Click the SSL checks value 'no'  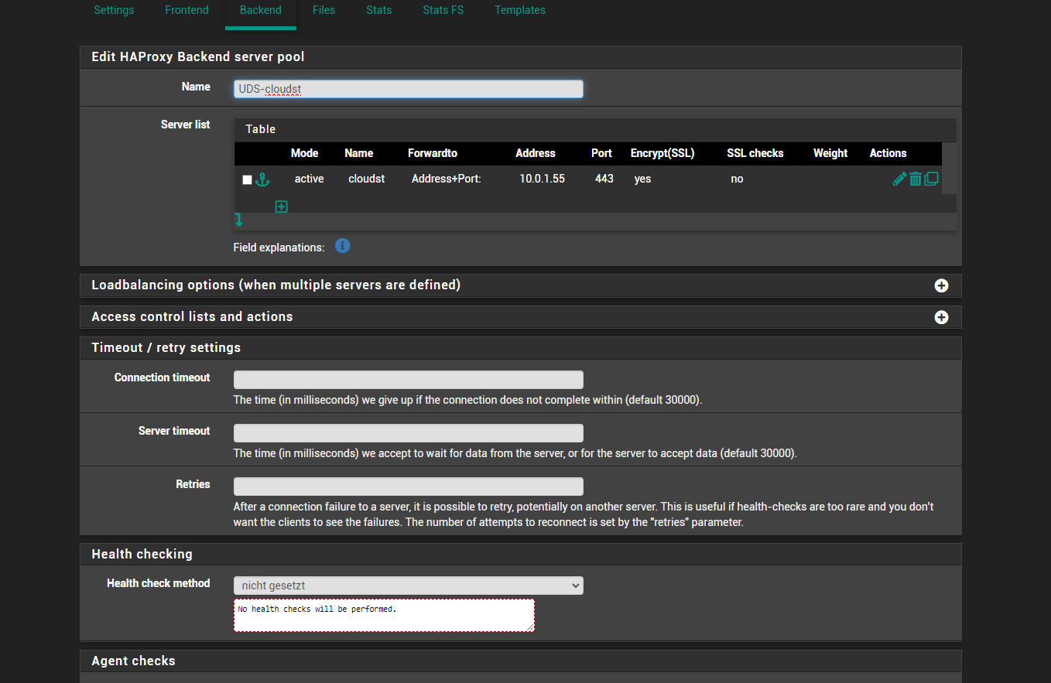coord(737,179)
